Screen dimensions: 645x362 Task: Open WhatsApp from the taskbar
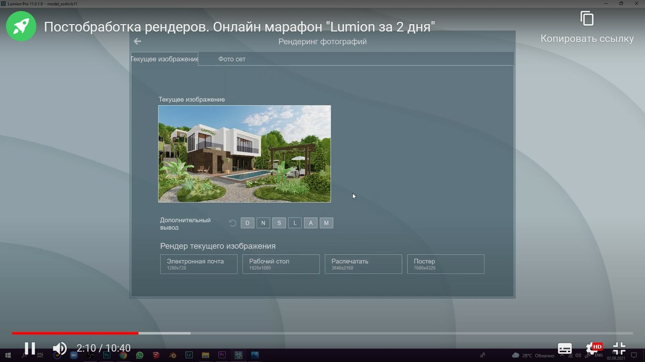(x=140, y=355)
